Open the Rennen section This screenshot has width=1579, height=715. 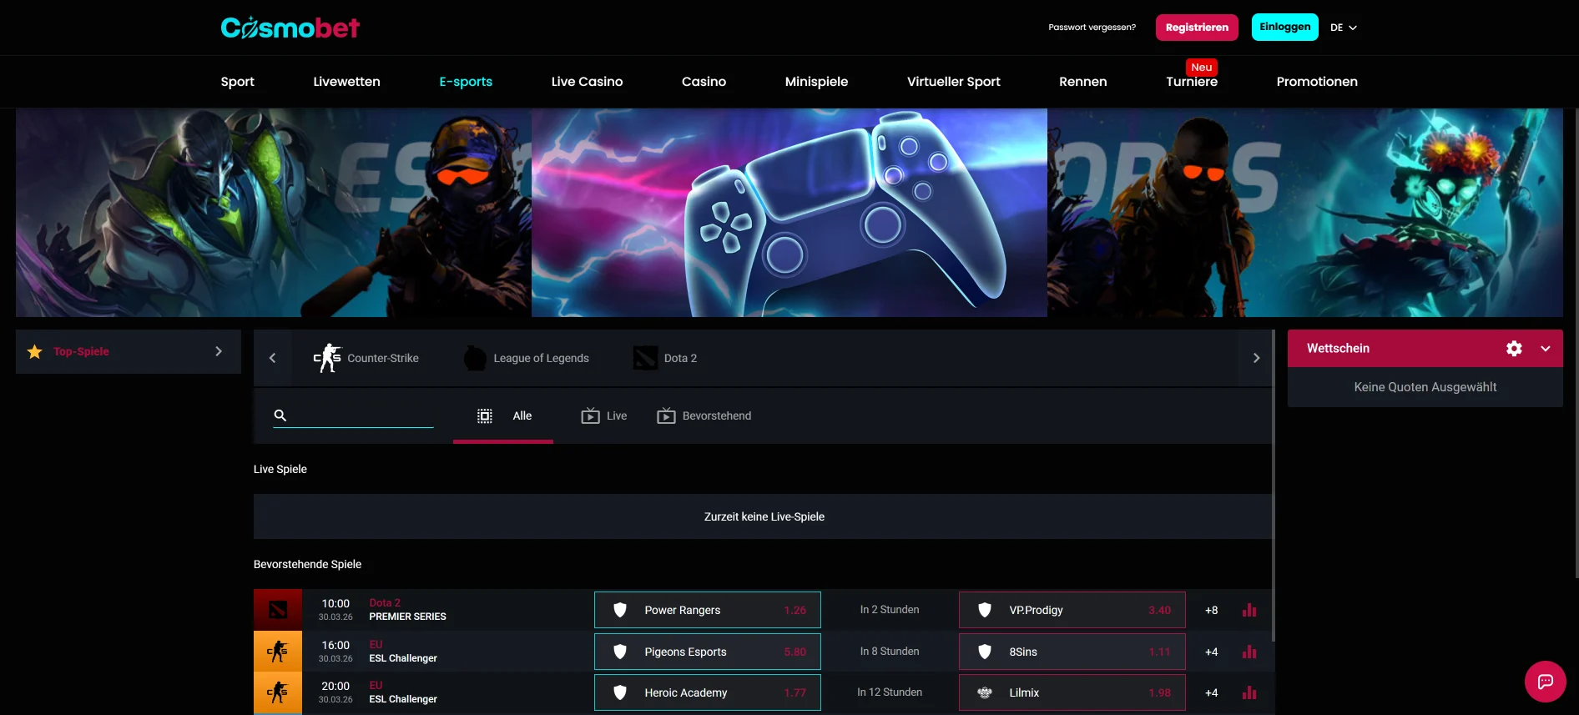point(1082,82)
